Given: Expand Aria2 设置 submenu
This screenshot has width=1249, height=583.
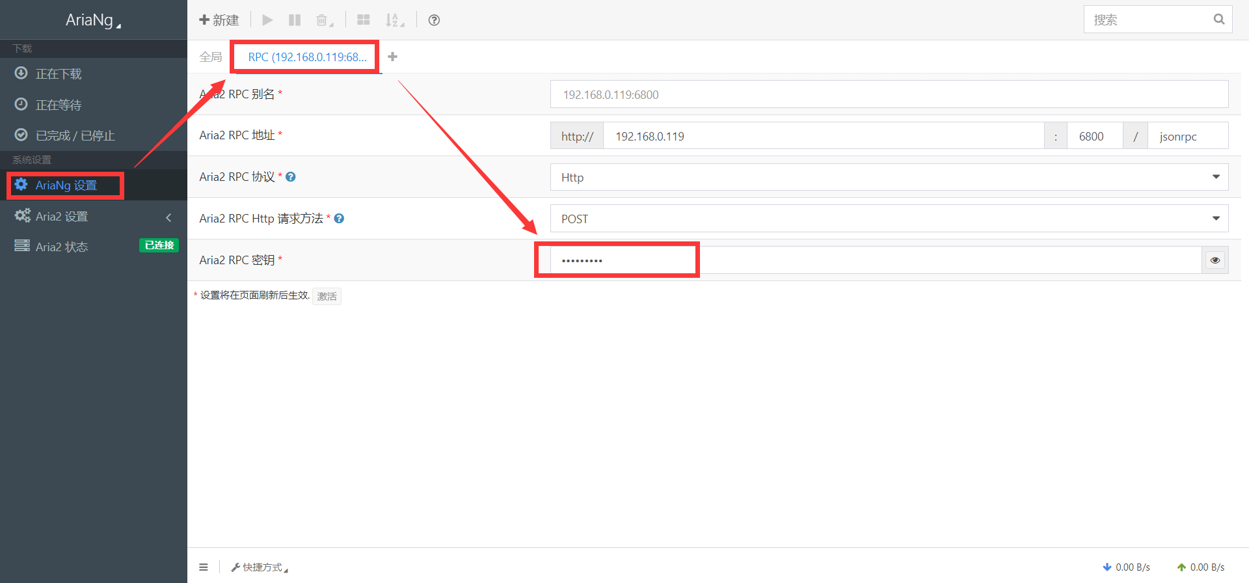Looking at the screenshot, I should [94, 216].
